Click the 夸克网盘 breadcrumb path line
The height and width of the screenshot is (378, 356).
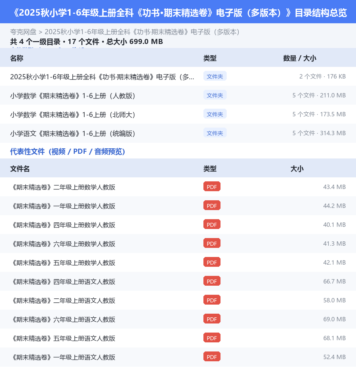pos(125,32)
